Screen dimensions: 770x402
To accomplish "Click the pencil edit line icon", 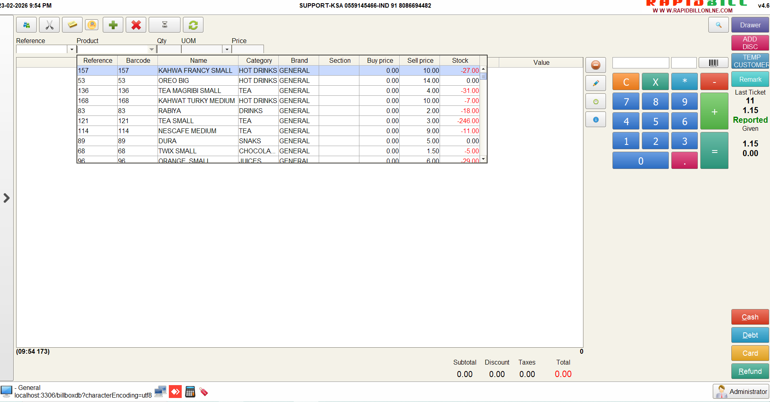I will [596, 83].
